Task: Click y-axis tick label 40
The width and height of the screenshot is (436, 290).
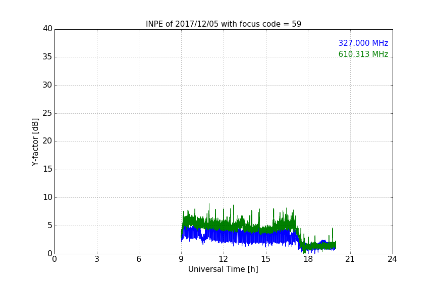Action: point(47,29)
